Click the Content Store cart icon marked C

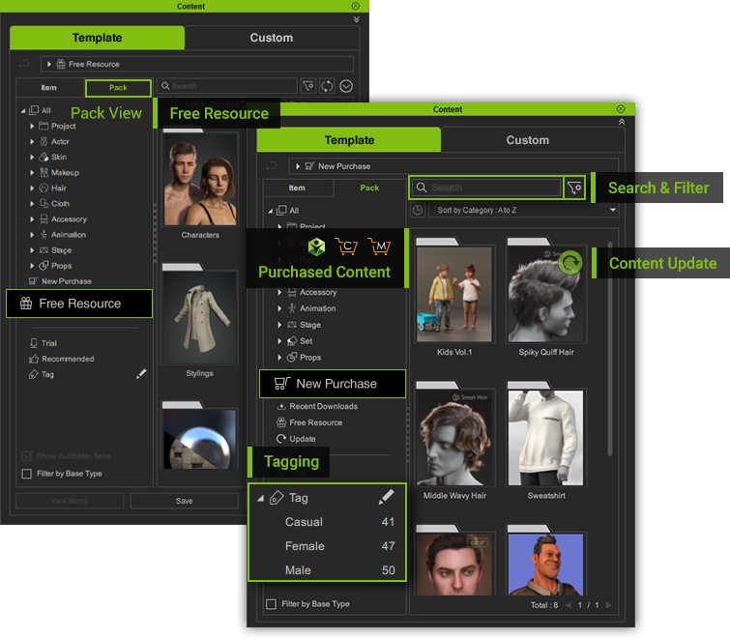pos(345,247)
